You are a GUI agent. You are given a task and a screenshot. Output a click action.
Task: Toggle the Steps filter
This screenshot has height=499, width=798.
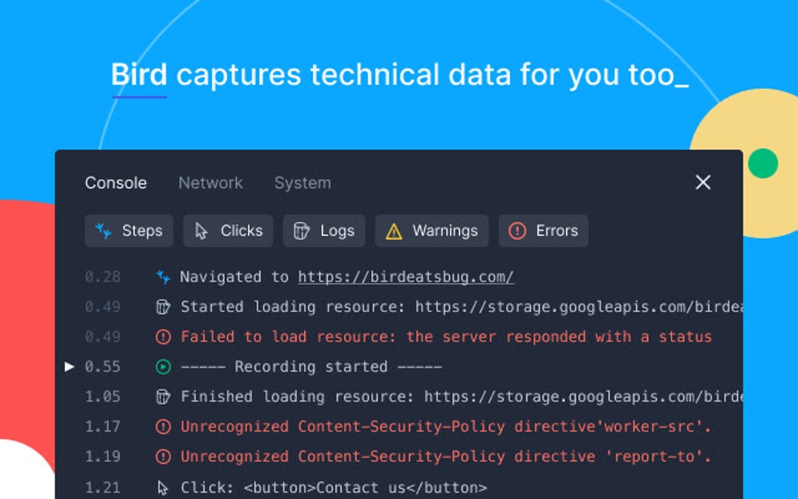coord(128,231)
